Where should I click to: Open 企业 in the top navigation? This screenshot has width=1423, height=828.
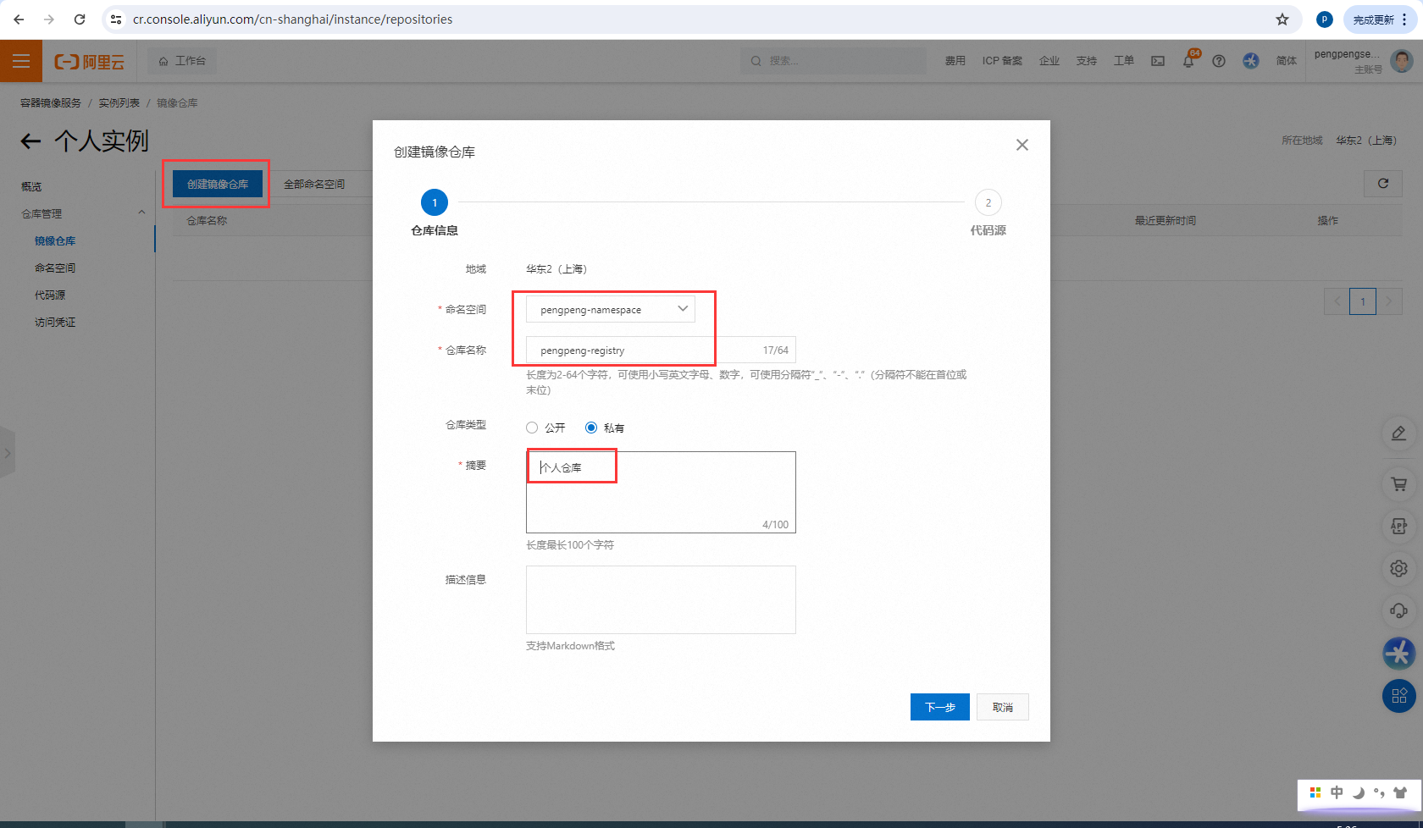coord(1049,61)
